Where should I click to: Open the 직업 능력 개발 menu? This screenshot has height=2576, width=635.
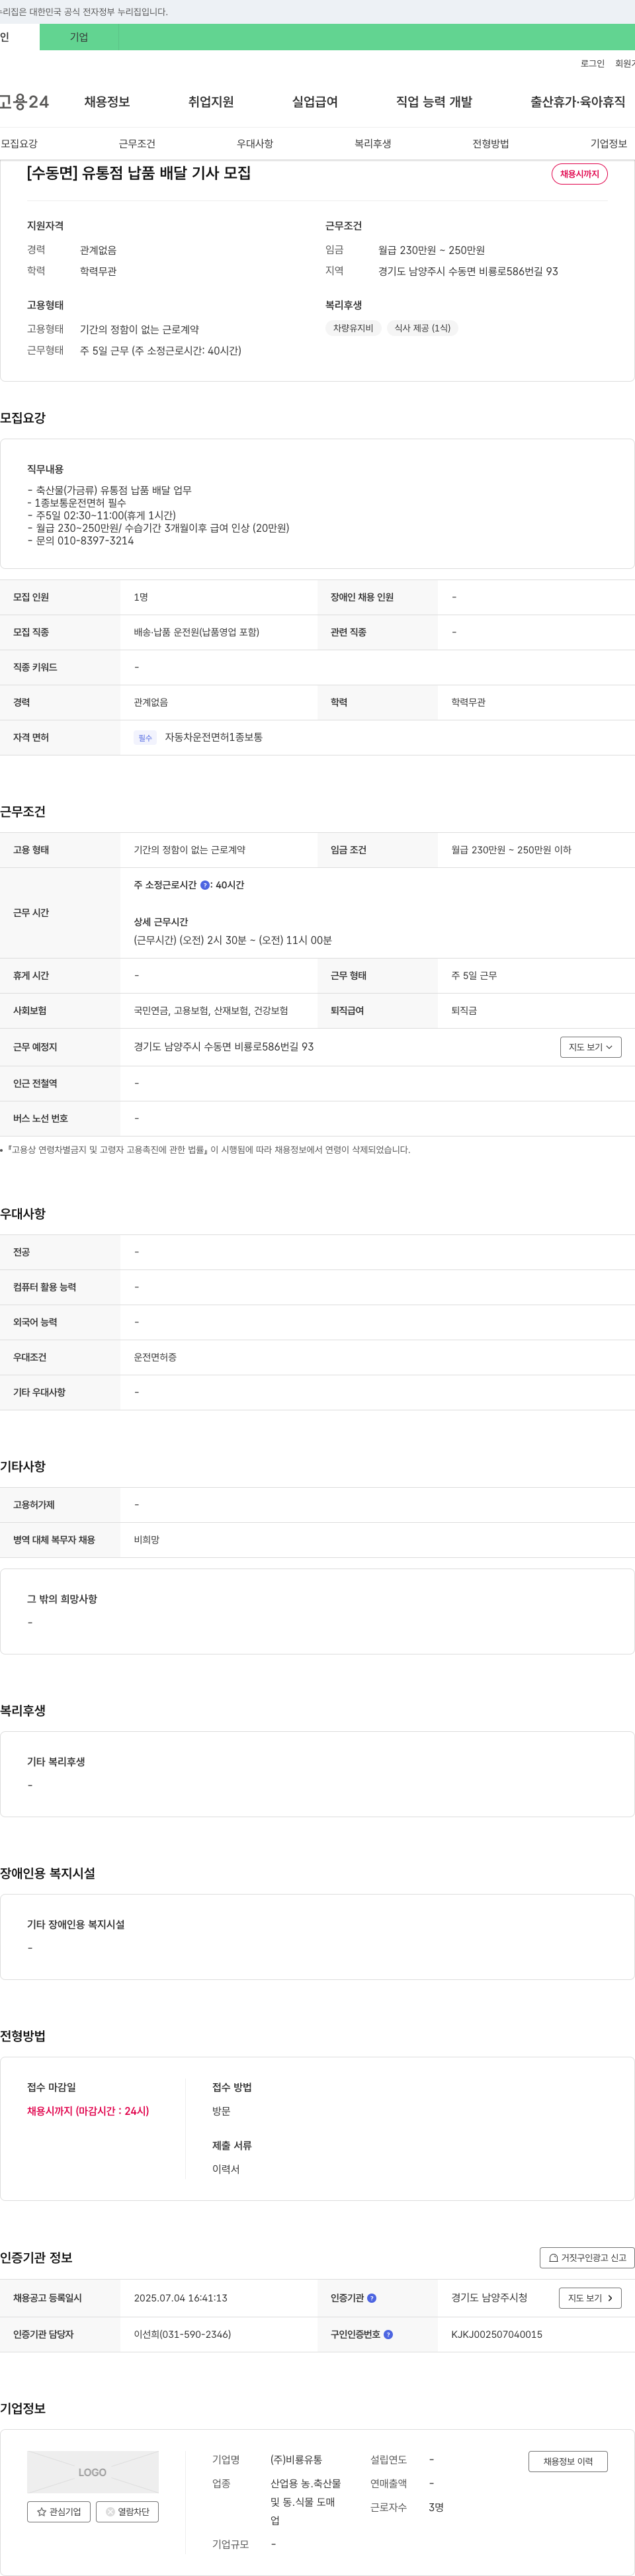pos(434,102)
